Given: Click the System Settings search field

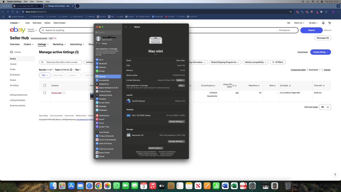Looking at the screenshot, I should (108, 32).
